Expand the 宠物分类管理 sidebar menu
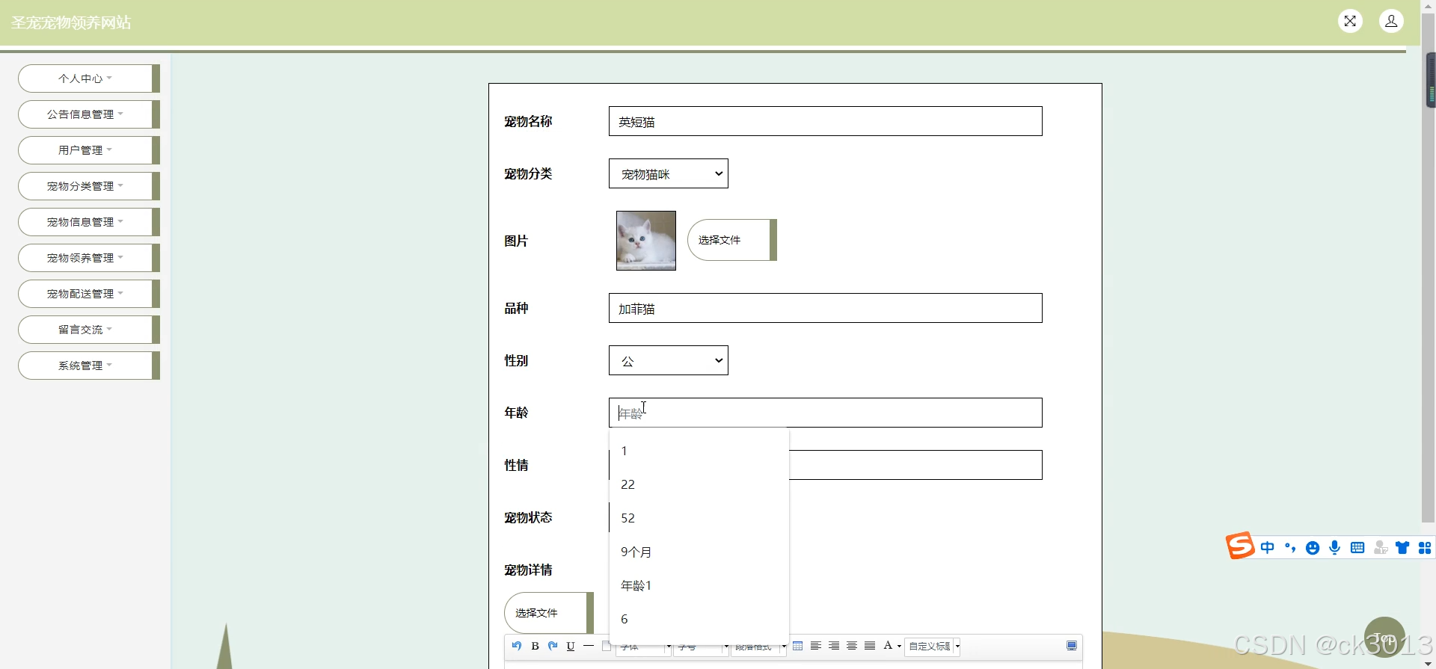This screenshot has height=669, width=1436. pyautogui.click(x=89, y=186)
